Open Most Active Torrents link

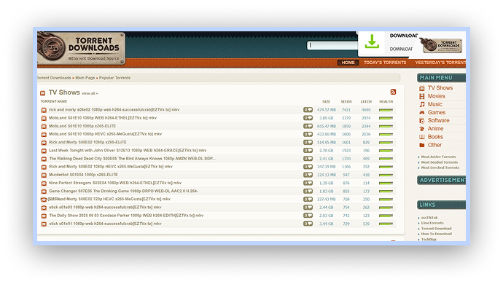[438, 157]
